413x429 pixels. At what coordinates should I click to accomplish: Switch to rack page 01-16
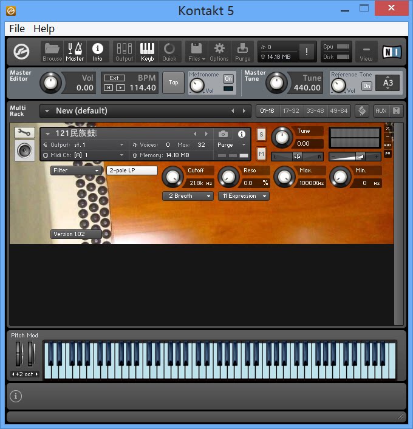click(267, 111)
